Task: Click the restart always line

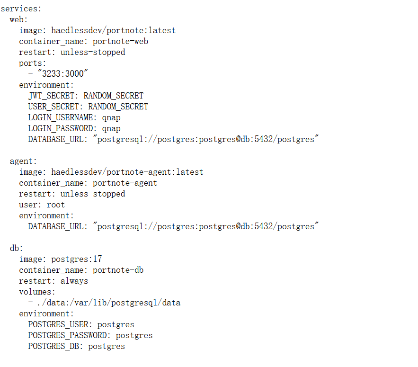Action: [x=53, y=281]
